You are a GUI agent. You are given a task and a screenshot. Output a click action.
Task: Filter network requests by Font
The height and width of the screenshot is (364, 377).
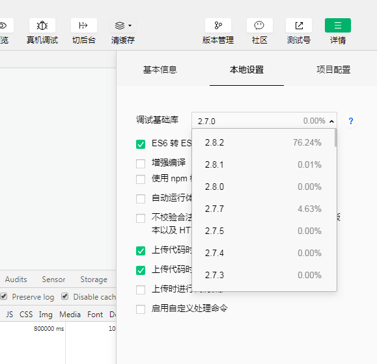point(95,315)
